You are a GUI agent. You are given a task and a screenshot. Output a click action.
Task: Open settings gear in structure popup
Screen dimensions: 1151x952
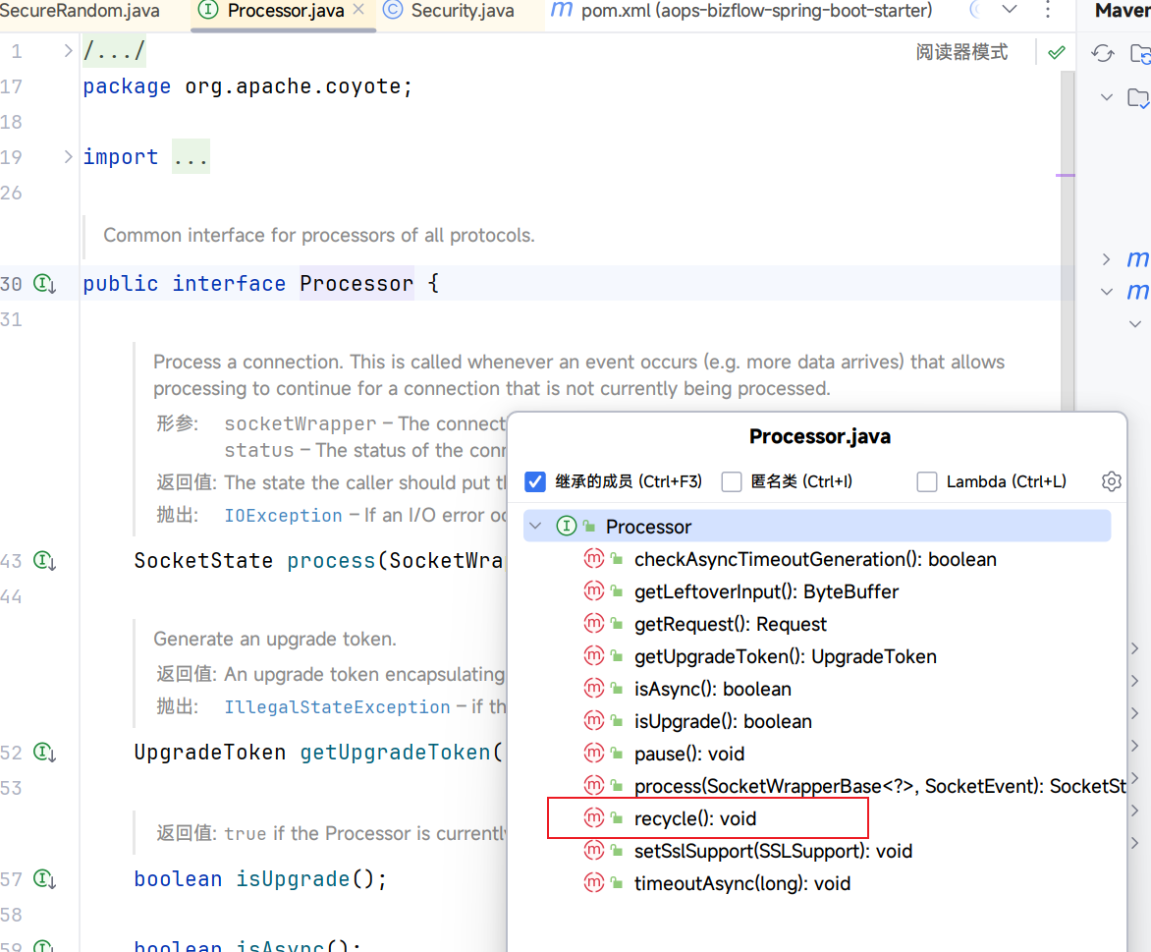tap(1111, 481)
